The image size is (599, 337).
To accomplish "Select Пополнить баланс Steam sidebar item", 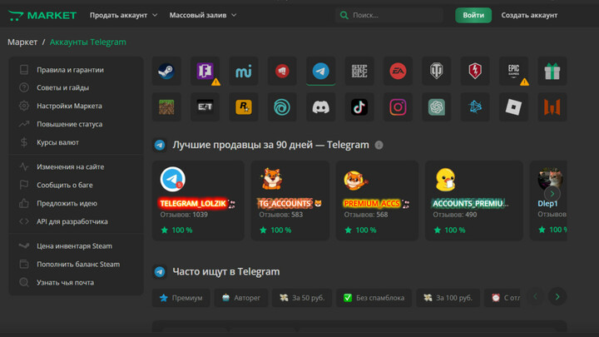I will (x=76, y=265).
